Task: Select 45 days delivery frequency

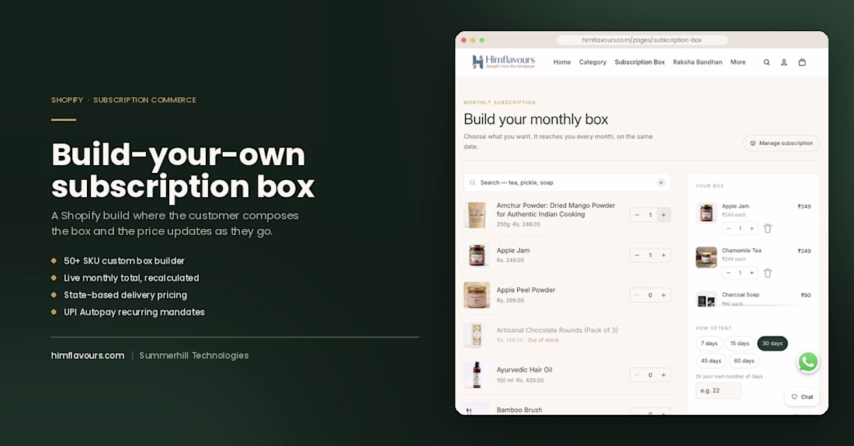Action: [x=710, y=361]
